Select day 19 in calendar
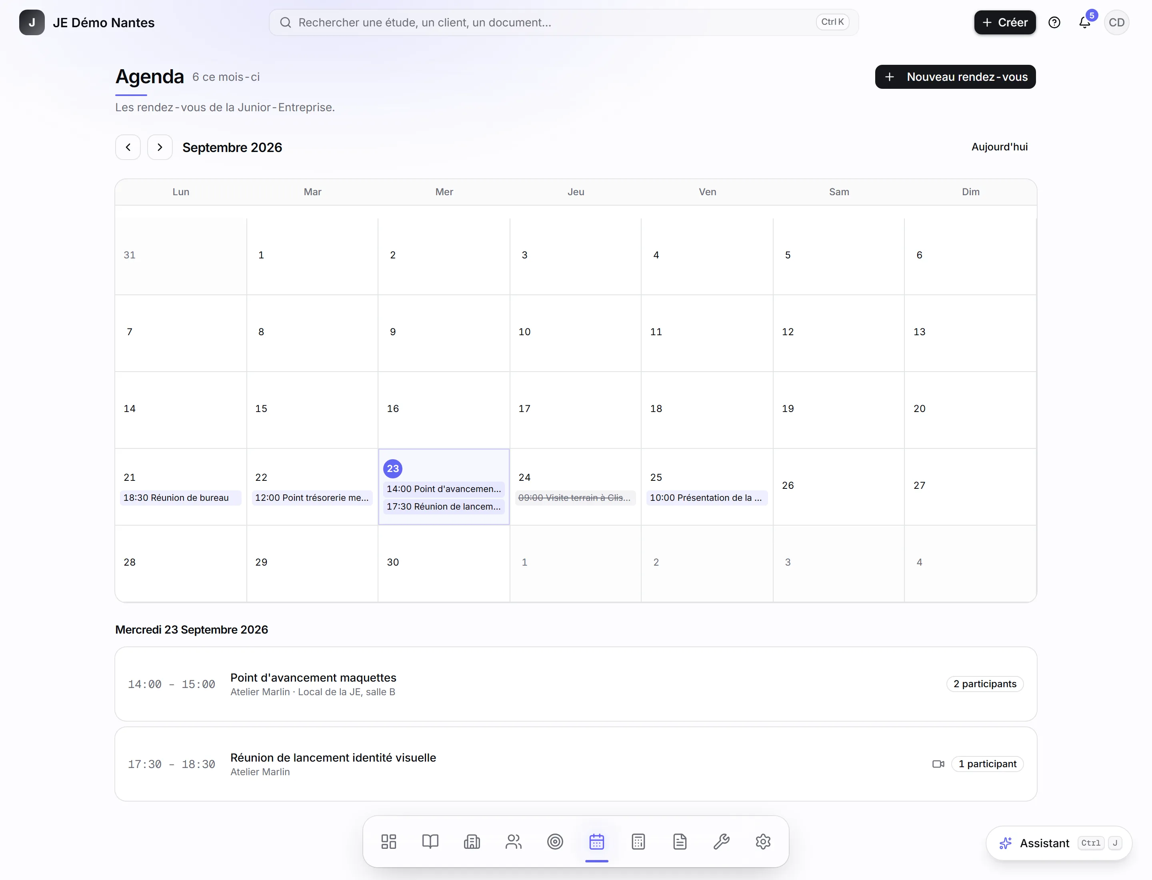The image size is (1152, 880). [x=839, y=410]
